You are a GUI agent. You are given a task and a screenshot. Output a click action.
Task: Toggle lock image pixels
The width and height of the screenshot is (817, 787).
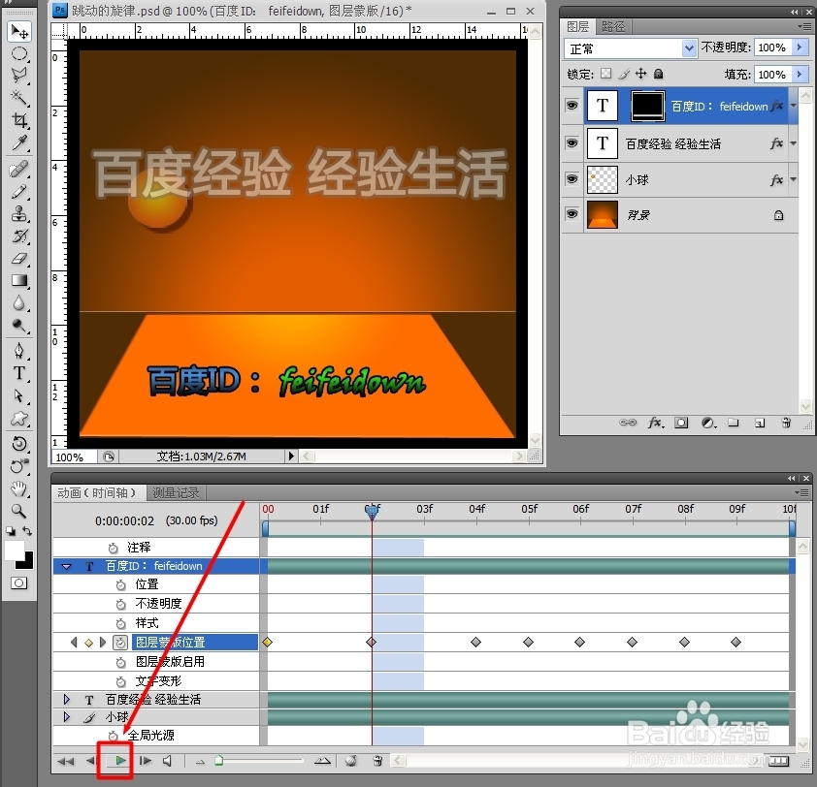point(624,74)
